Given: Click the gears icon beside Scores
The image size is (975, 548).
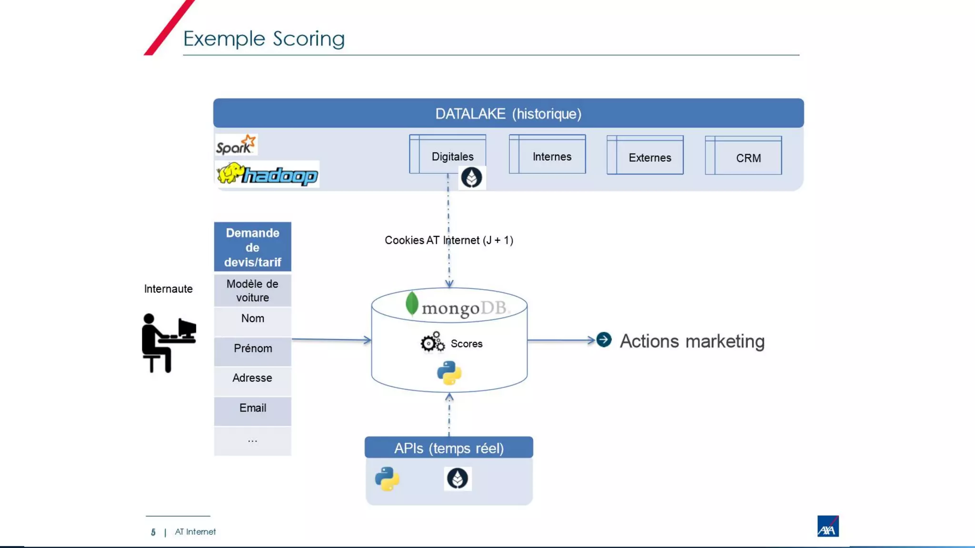Looking at the screenshot, I should tap(432, 342).
